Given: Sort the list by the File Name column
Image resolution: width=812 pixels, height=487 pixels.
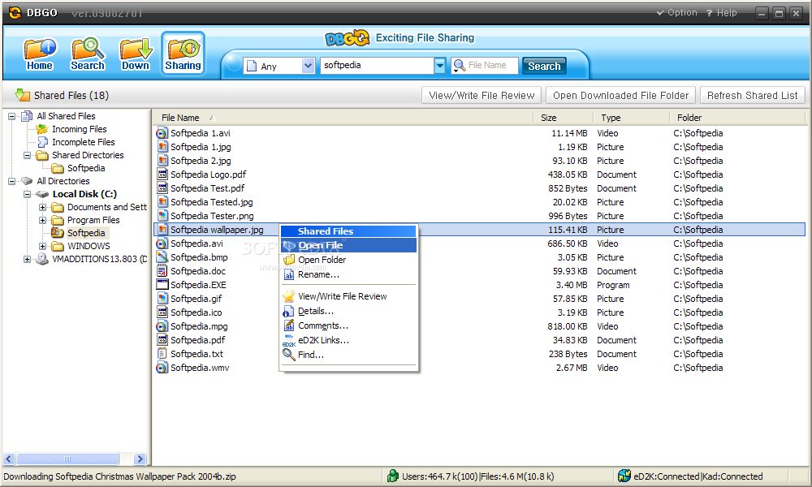Looking at the screenshot, I should coord(343,118).
